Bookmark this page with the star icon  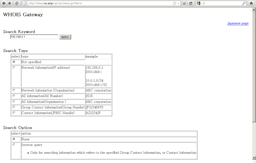[174, 3]
